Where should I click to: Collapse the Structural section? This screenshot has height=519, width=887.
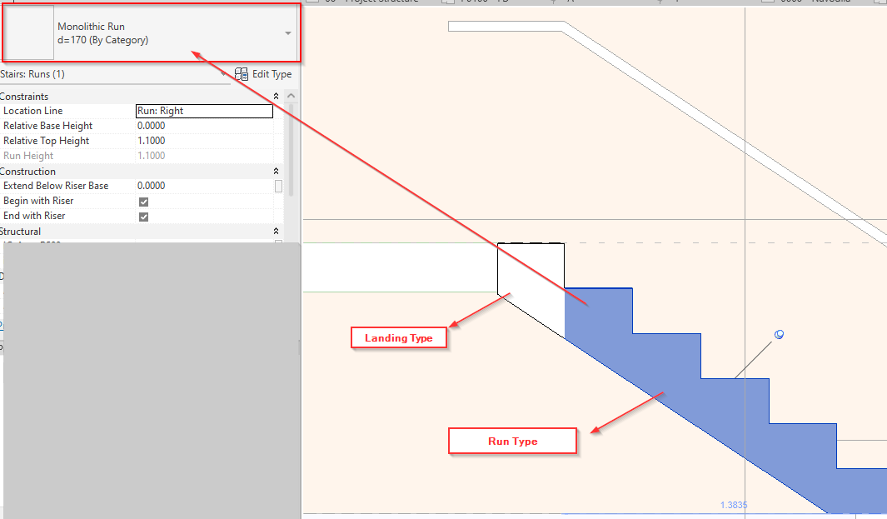275,231
